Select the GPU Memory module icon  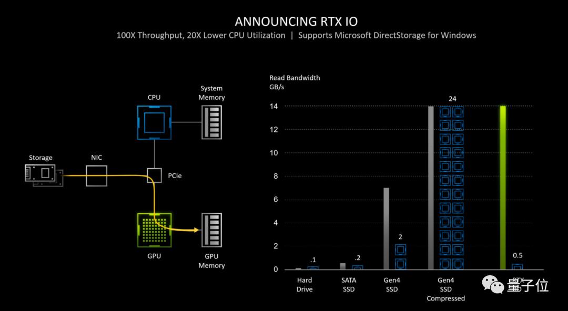[x=211, y=230]
